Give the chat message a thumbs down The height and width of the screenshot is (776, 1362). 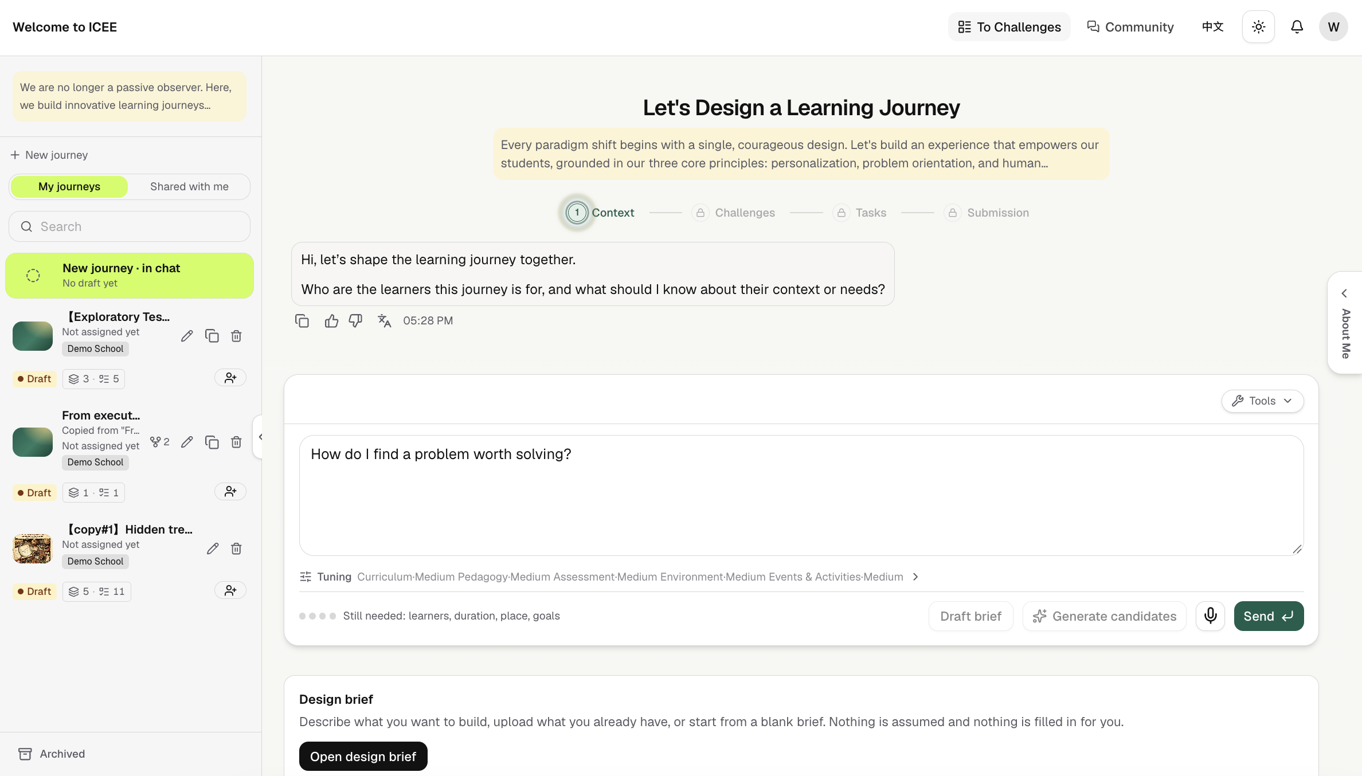355,321
